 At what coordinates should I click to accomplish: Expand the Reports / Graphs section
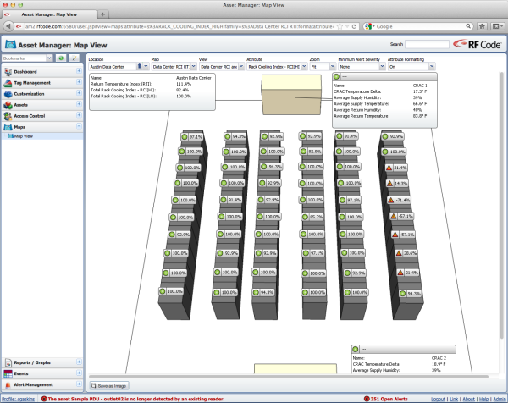79,362
